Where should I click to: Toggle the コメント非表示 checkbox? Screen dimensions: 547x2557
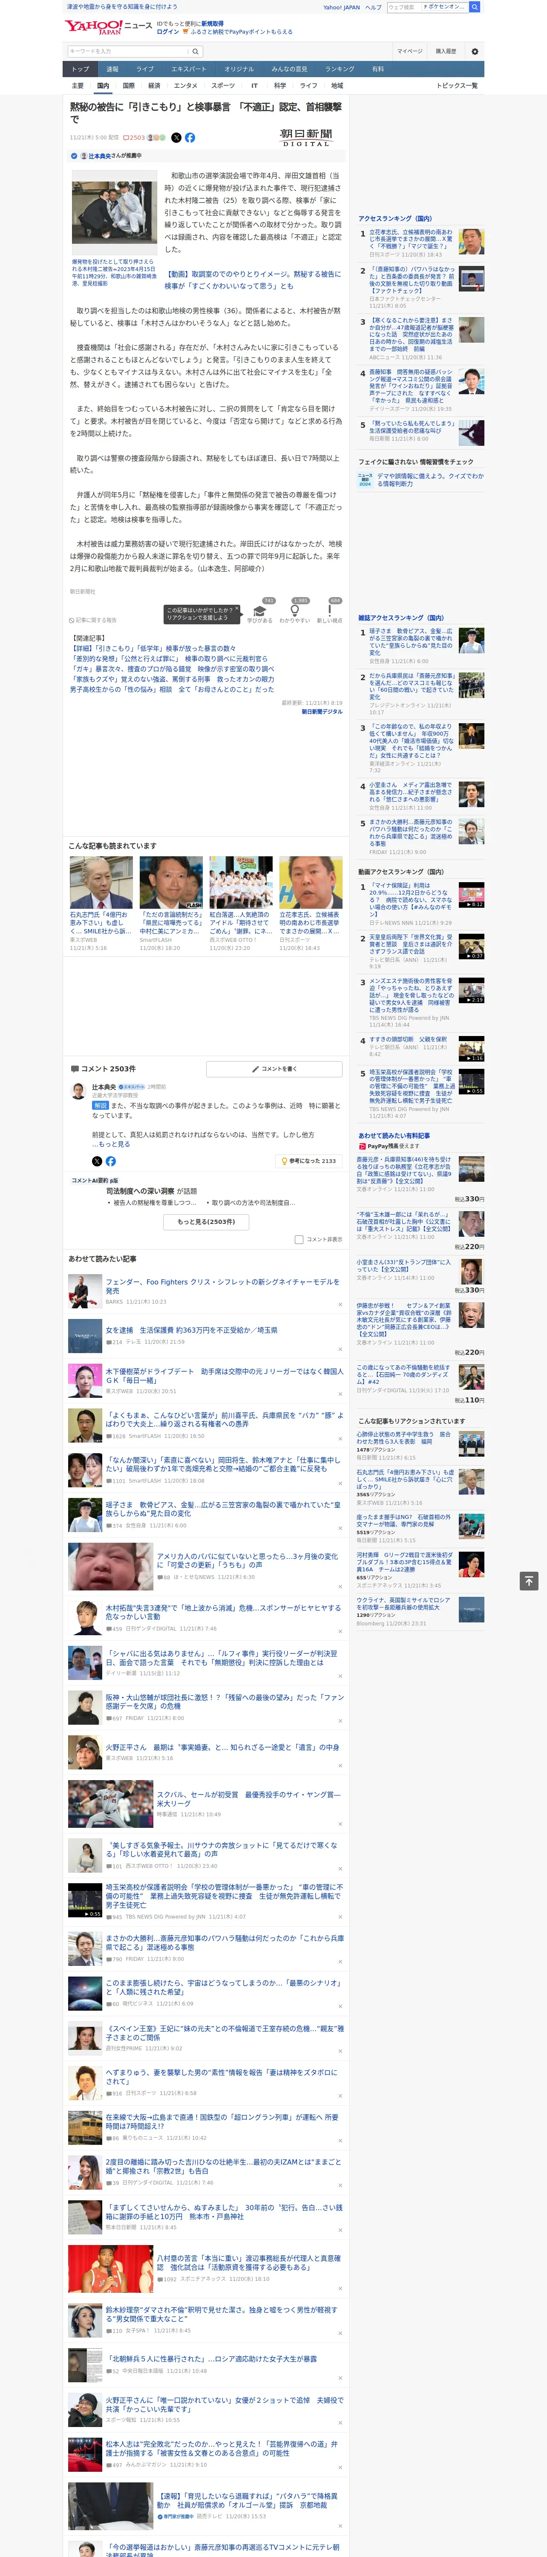pyautogui.click(x=299, y=1239)
